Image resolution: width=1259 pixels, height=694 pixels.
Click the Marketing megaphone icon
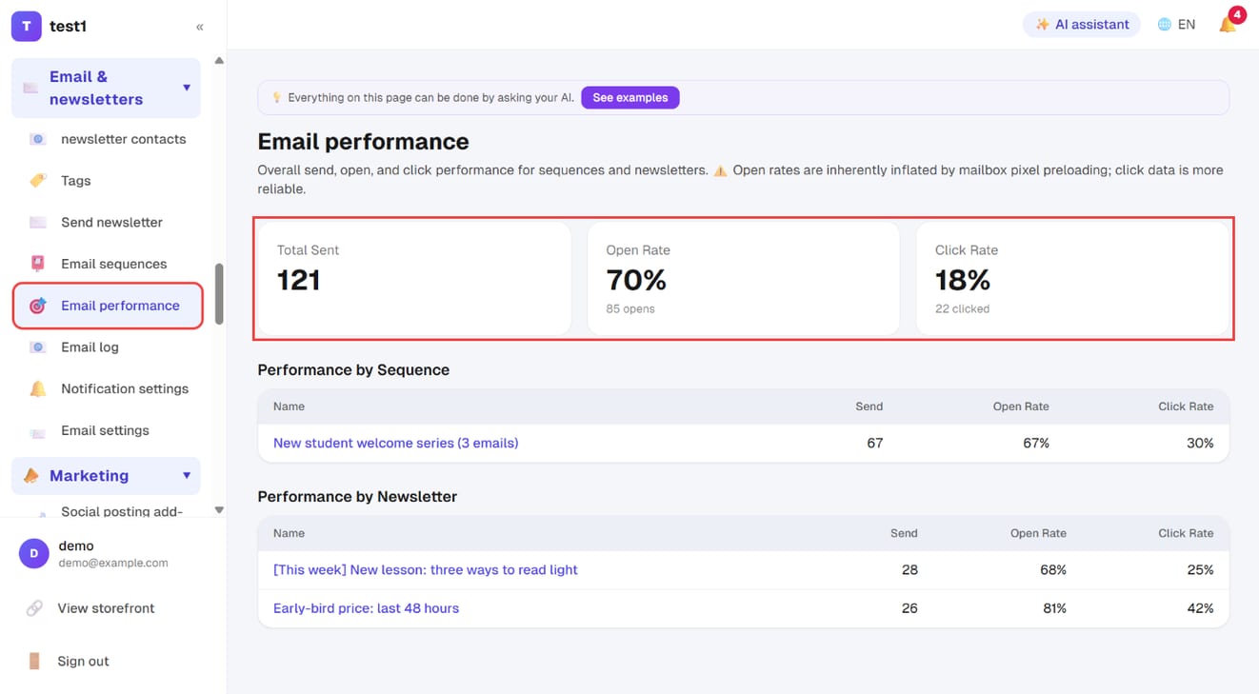click(31, 475)
